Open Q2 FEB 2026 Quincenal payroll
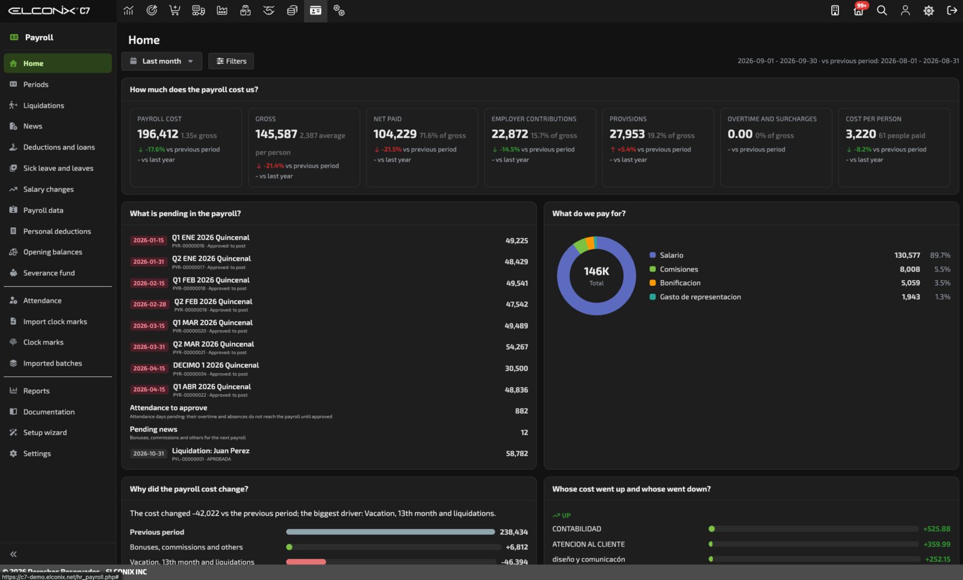 coord(329,305)
